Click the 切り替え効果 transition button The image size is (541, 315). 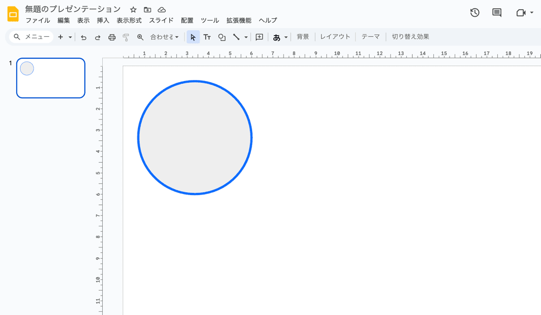pos(411,37)
